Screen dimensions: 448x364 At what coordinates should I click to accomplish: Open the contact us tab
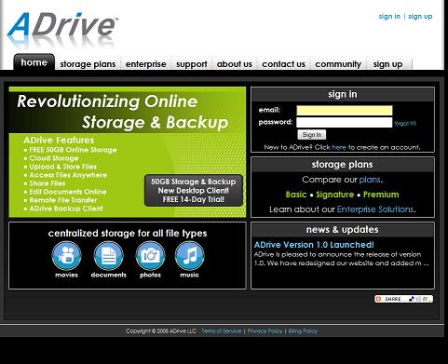point(283,64)
